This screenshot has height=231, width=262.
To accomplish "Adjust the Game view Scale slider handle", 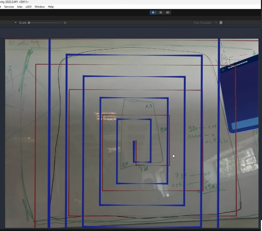I will tap(29, 23).
